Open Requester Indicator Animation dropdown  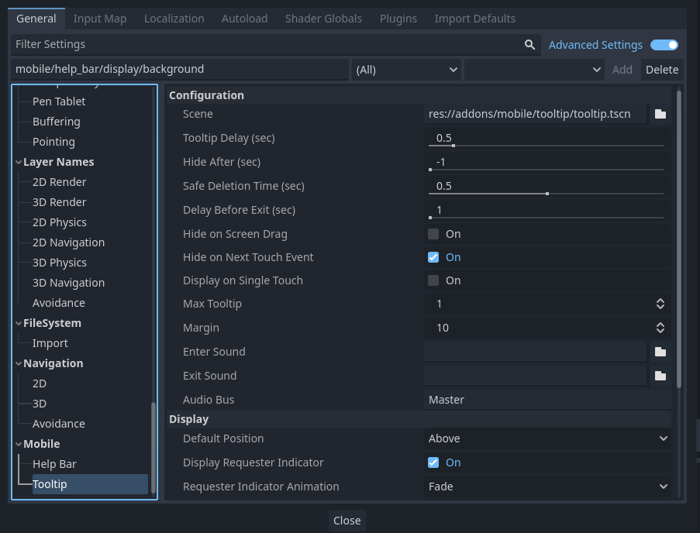pos(547,487)
